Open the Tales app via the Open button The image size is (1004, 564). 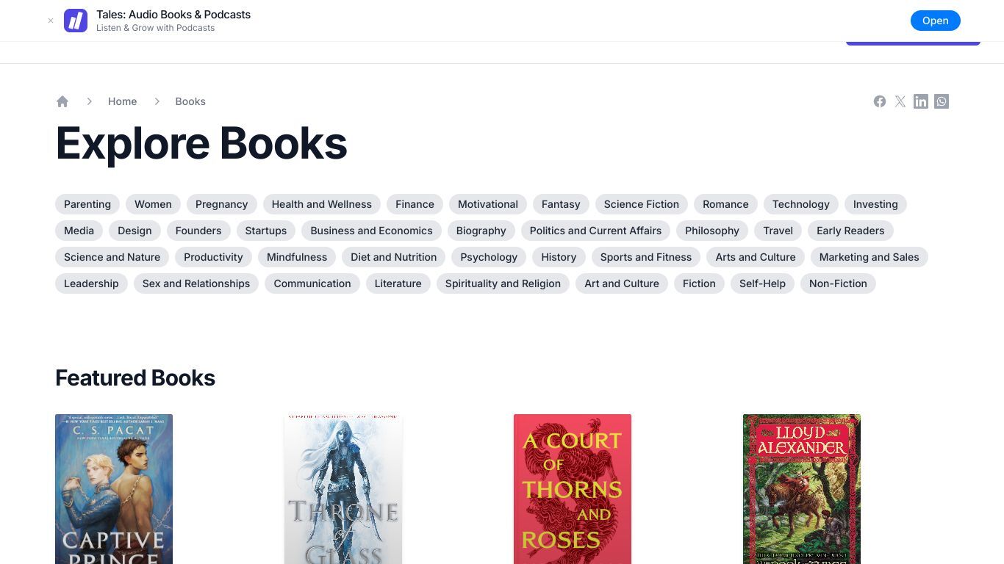935,21
